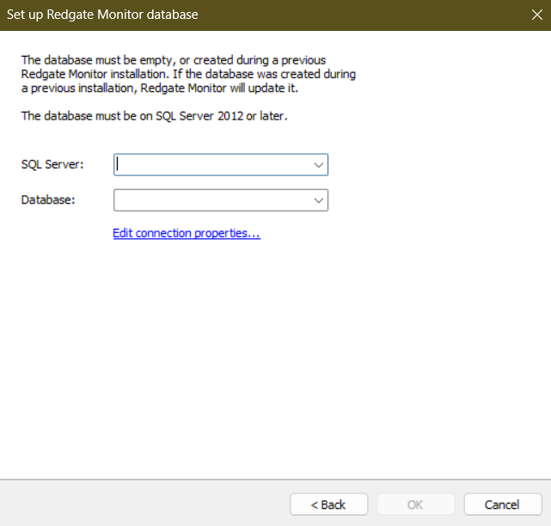551x526 pixels.
Task: Go to previous step with Back button
Action: (x=328, y=504)
